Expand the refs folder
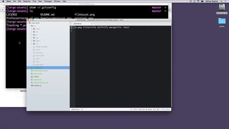Image resolution: width=229 pixels, height=129 pixels. tap(32, 44)
